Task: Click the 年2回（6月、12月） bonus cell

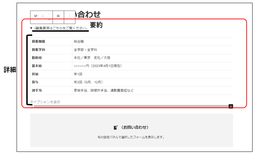Action: 88,82
